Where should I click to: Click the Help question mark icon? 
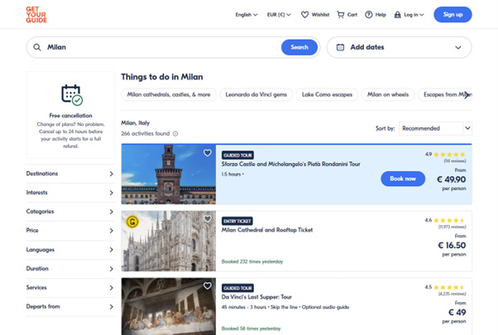tap(368, 15)
